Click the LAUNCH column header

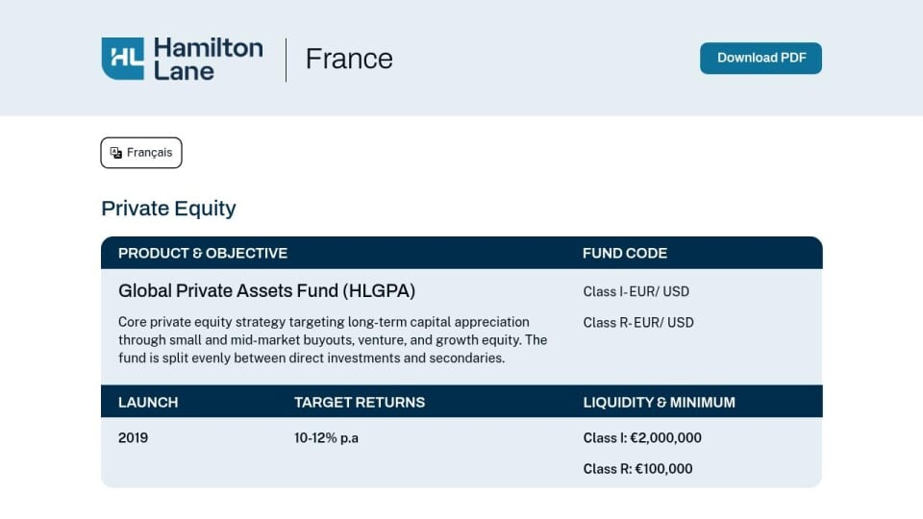[148, 403]
